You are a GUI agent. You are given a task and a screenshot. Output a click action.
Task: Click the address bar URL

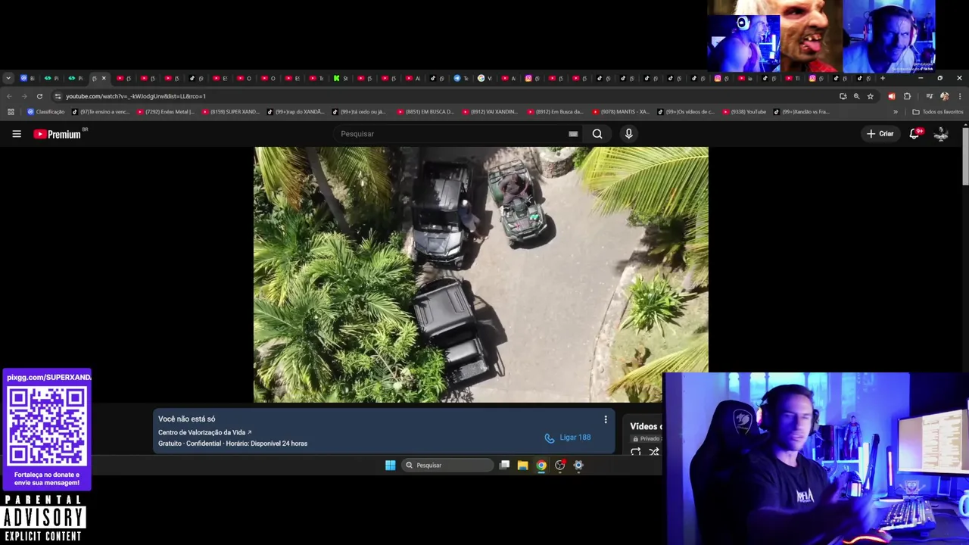pyautogui.click(x=136, y=96)
